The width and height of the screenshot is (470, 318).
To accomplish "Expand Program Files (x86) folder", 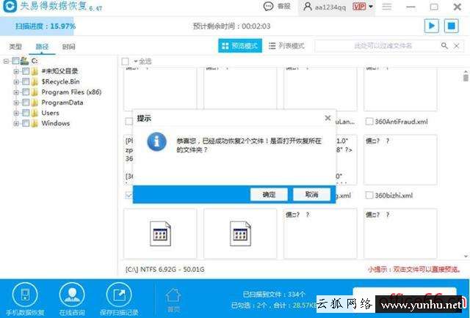I will [16, 92].
